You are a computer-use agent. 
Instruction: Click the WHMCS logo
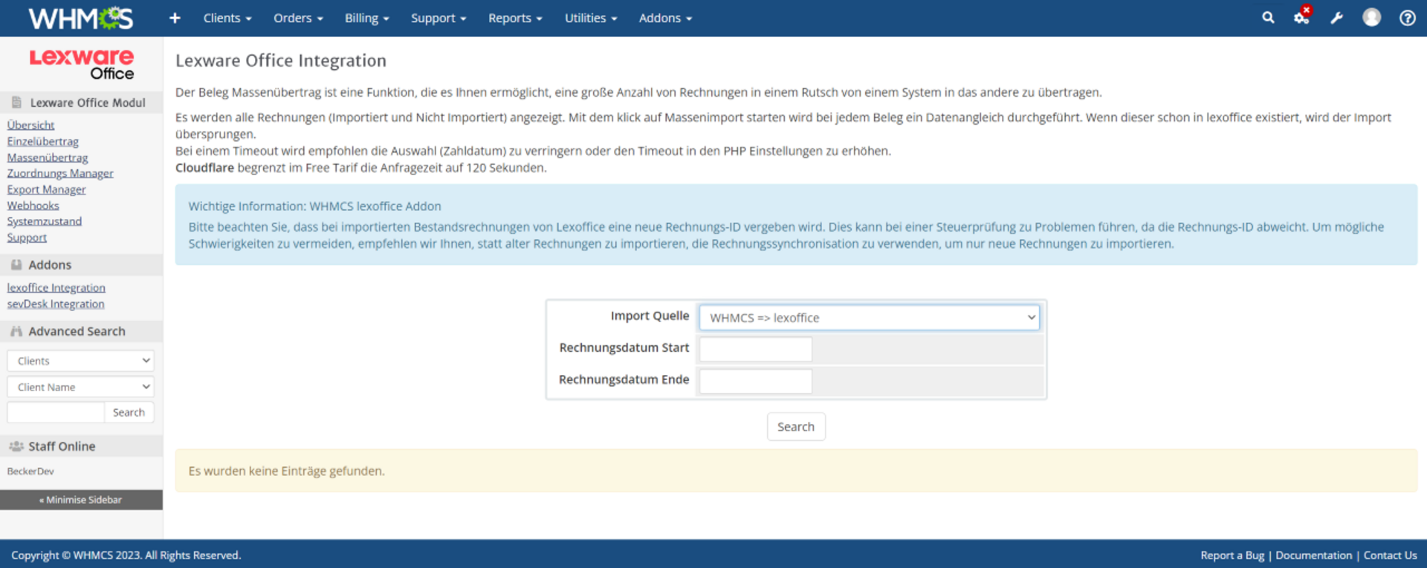click(x=81, y=18)
